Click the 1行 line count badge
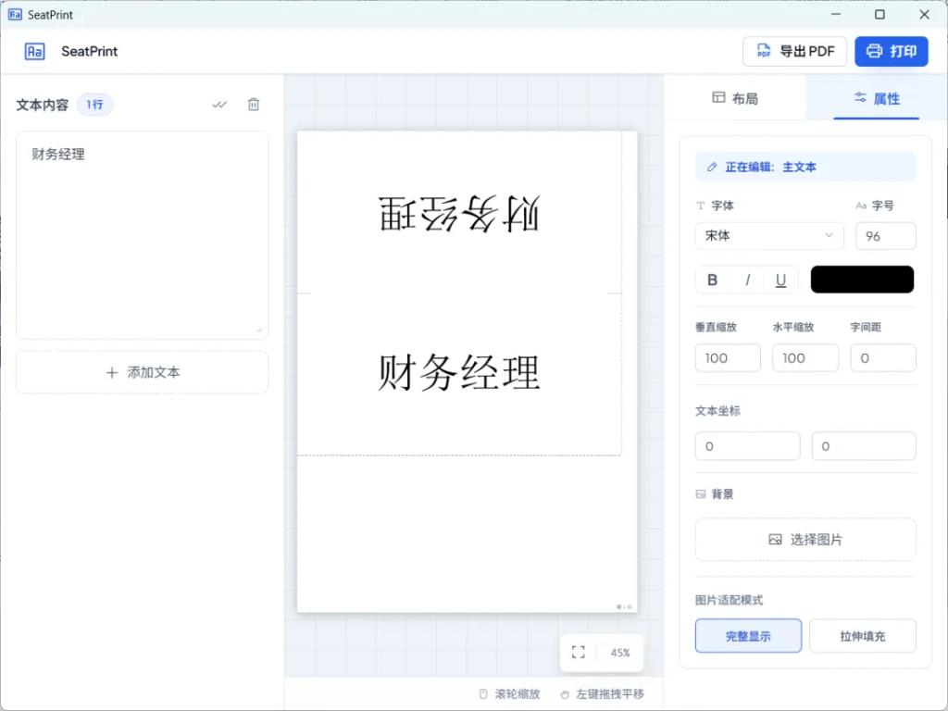 pos(94,105)
